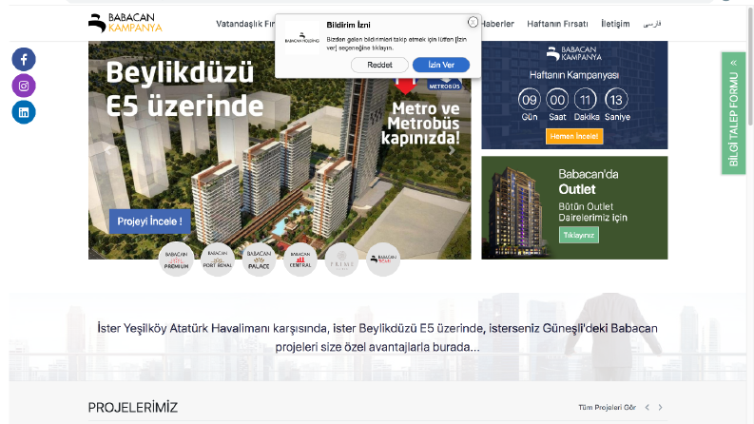Viewport: 754px width, 424px height.
Task: Select the Babacan Premium project circle
Action: 176,260
